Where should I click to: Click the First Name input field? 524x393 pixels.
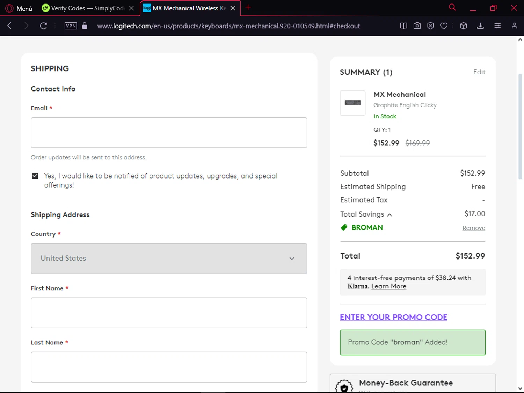click(x=169, y=313)
